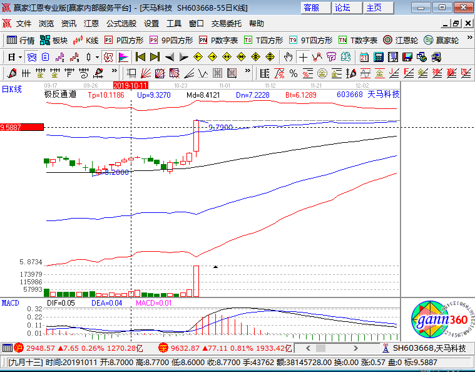This screenshot has width=475, height=372.
Task: Expand the main toolbar overflow chevron
Action: pos(469,38)
